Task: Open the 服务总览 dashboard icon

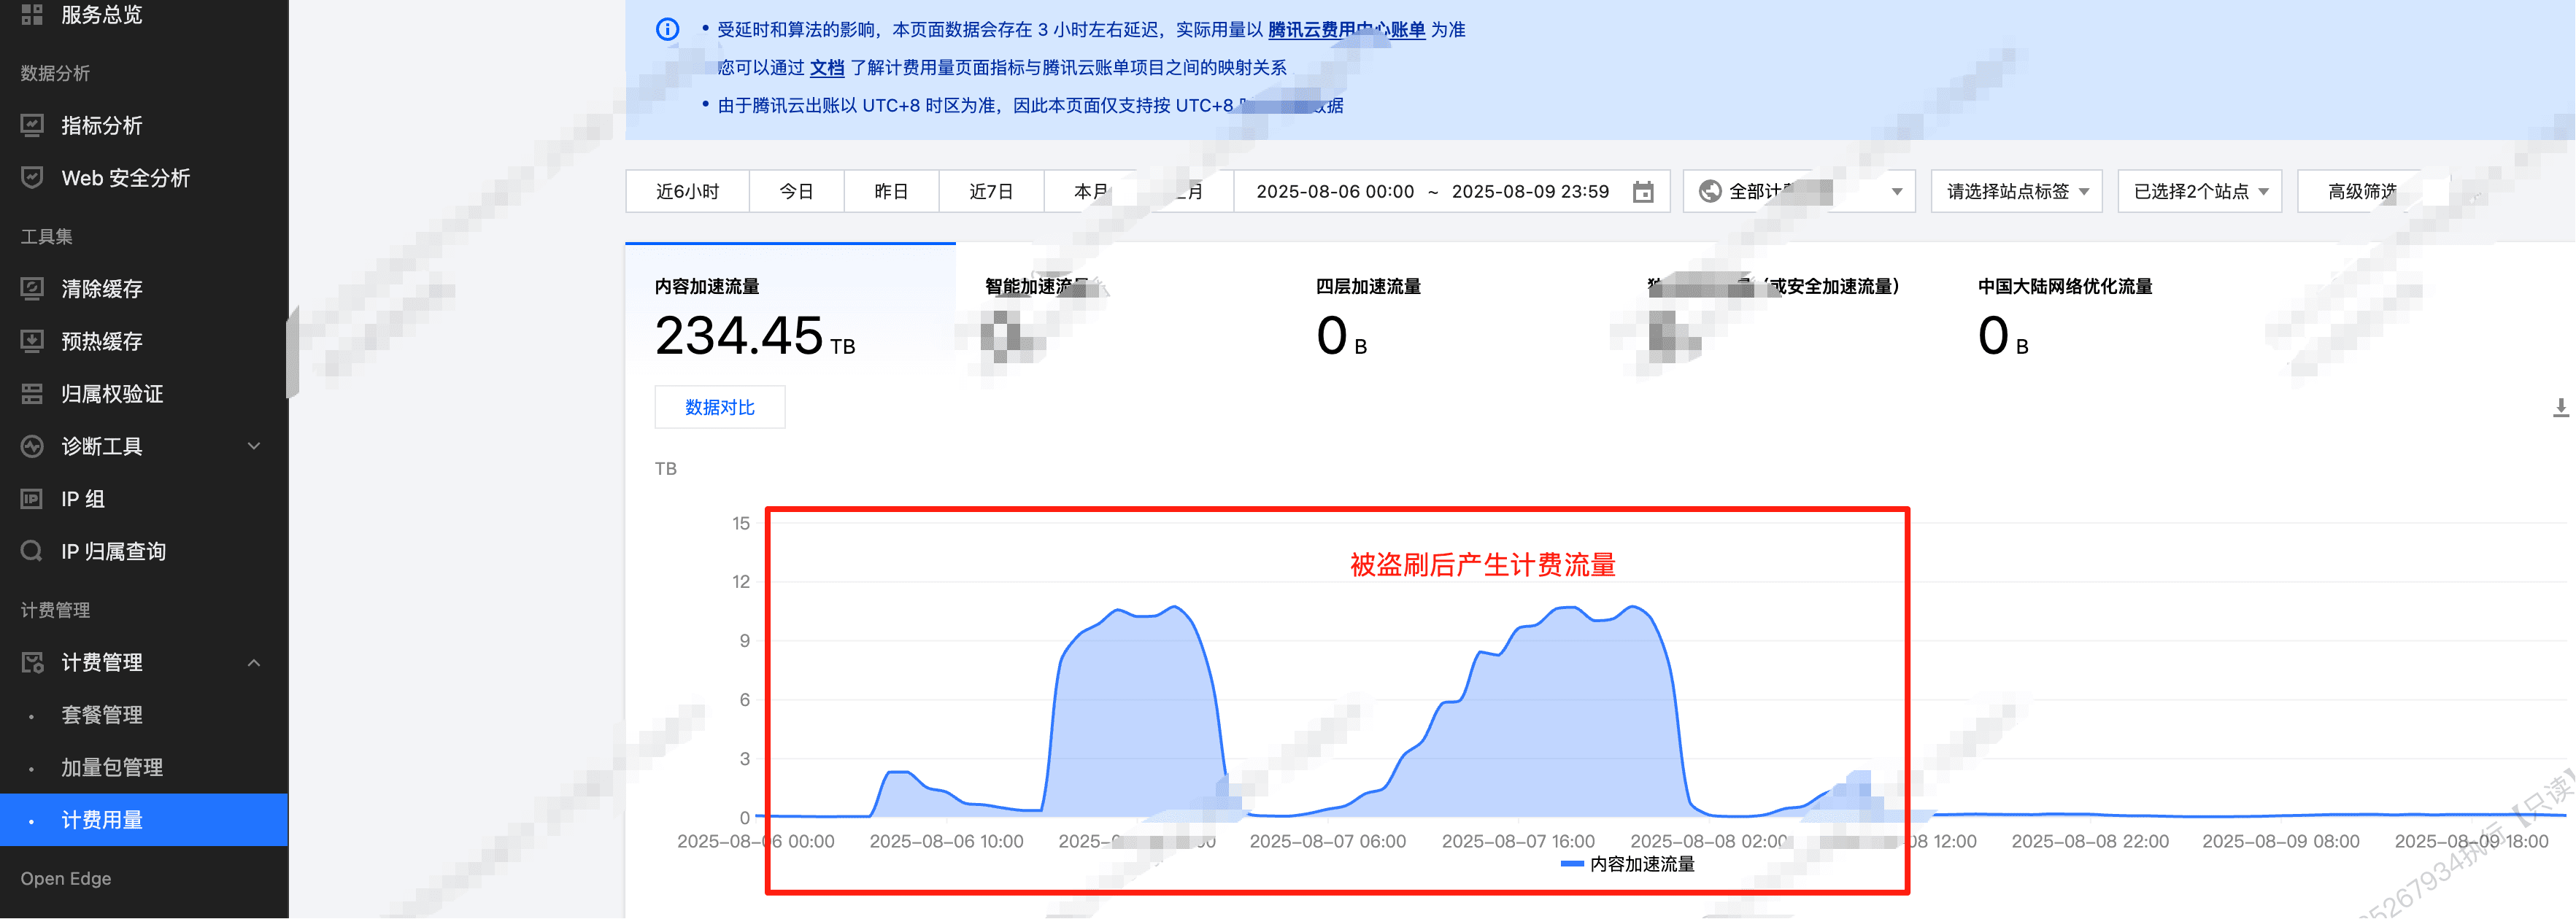Action: pos(33,14)
